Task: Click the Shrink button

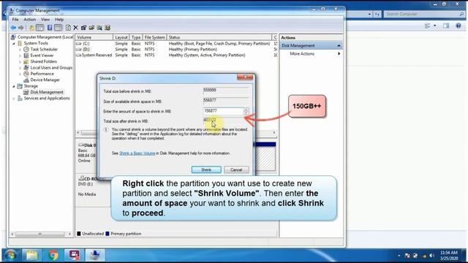Action: (206, 169)
